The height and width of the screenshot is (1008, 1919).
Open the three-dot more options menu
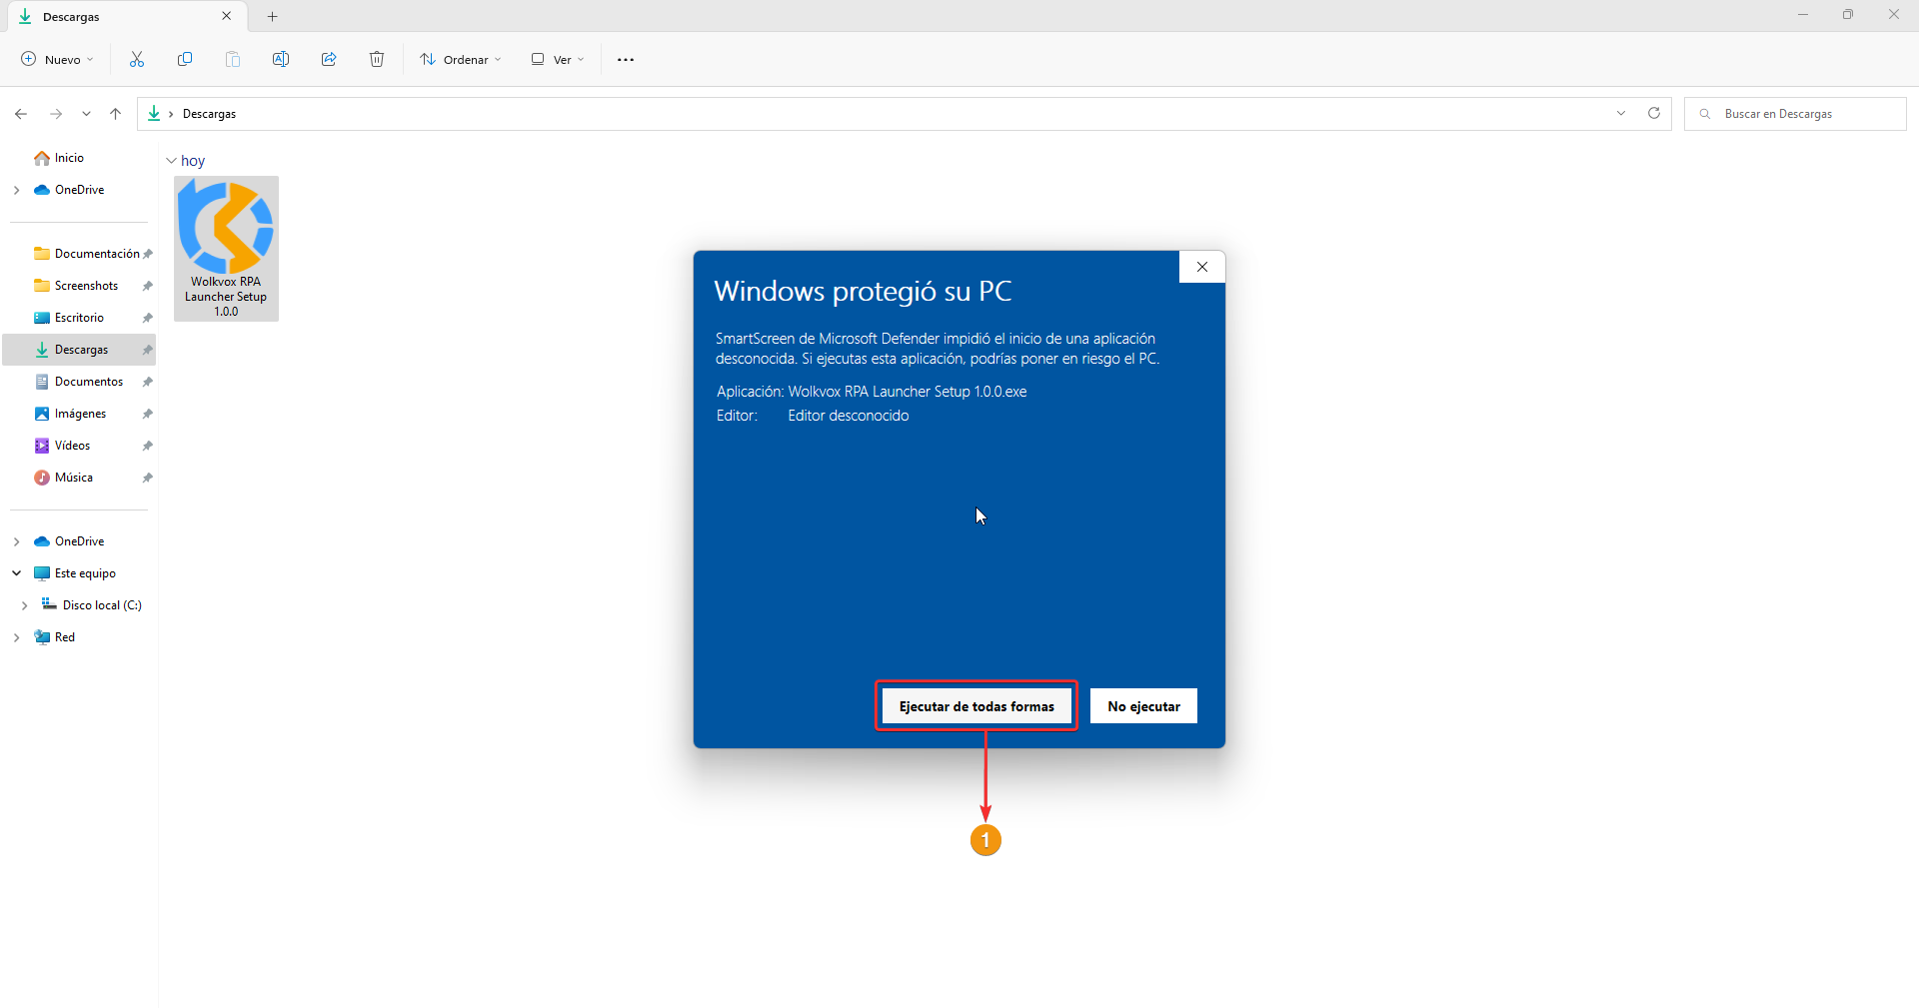point(626,60)
